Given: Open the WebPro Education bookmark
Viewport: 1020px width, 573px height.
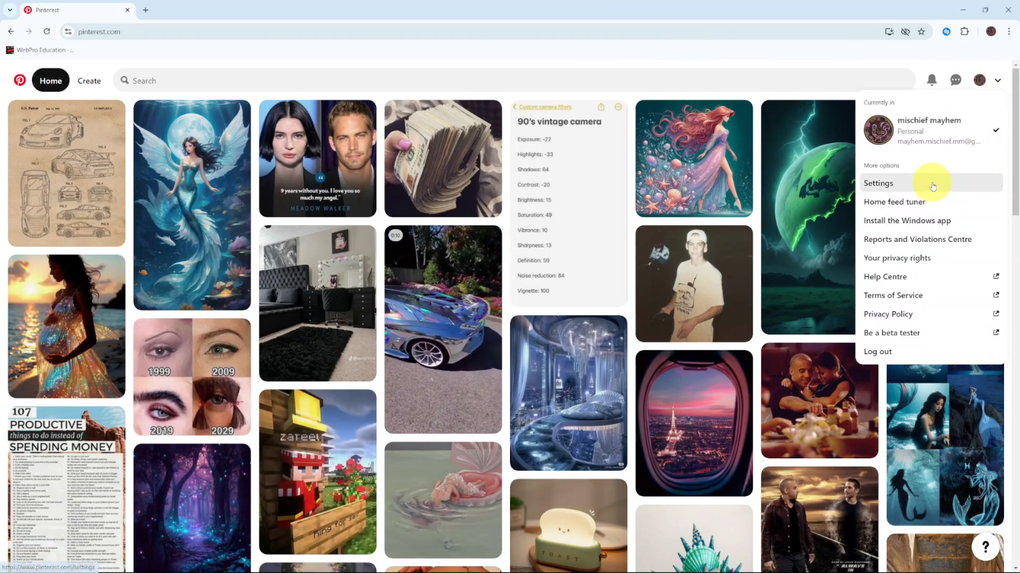Looking at the screenshot, I should click(x=40, y=50).
